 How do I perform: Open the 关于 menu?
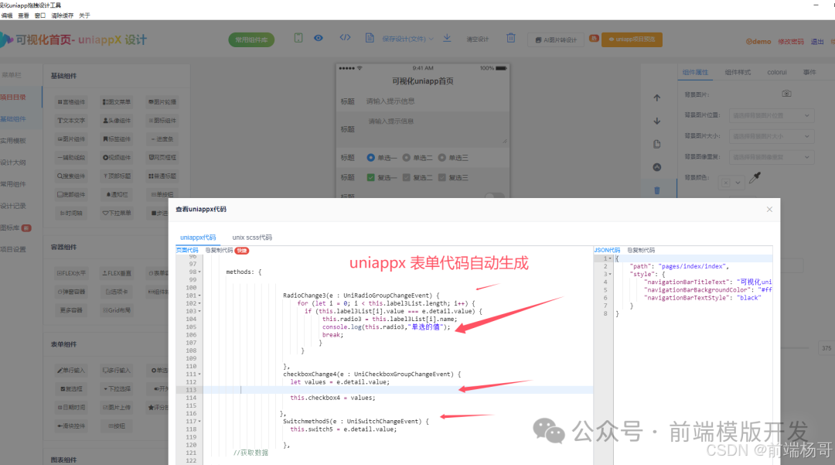[85, 15]
